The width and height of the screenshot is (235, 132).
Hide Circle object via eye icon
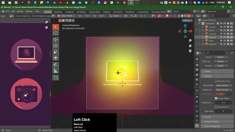pyautogui.click(x=224, y=30)
